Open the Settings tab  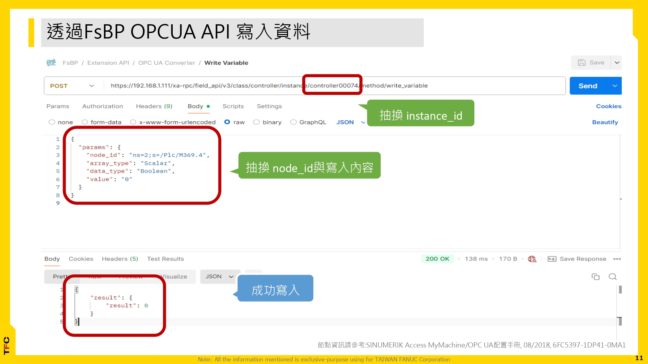[x=269, y=106]
